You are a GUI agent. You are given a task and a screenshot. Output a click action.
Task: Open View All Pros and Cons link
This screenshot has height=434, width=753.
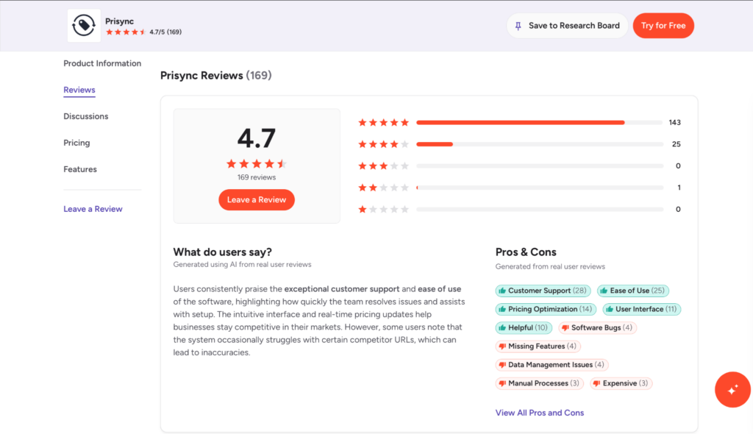tap(539, 413)
